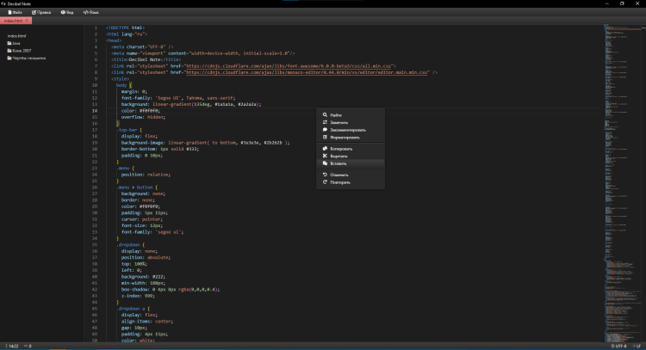Click the comment bubble icon in context menu
The width and height of the screenshot is (646, 350).
click(x=324, y=130)
